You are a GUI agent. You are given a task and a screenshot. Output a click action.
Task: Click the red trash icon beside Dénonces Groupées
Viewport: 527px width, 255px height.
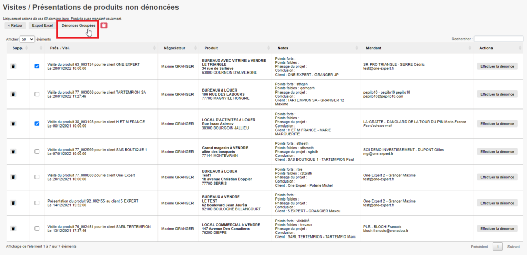click(x=104, y=25)
